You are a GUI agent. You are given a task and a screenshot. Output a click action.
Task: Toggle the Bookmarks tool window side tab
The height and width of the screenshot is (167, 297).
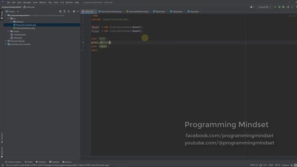click(2, 152)
